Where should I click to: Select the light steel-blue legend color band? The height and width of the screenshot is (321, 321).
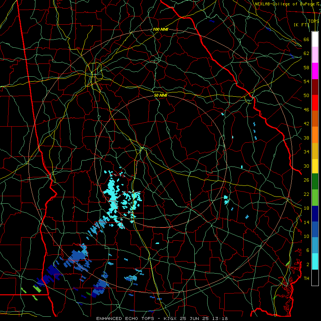pyautogui.click(x=315, y=245)
